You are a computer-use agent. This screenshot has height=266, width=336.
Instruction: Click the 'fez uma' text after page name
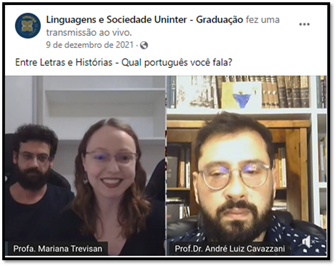[x=263, y=20]
